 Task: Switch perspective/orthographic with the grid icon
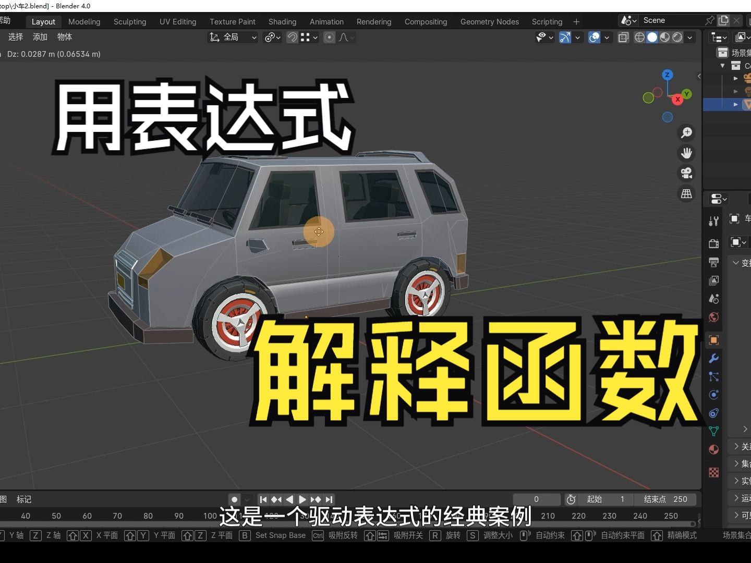tap(686, 193)
